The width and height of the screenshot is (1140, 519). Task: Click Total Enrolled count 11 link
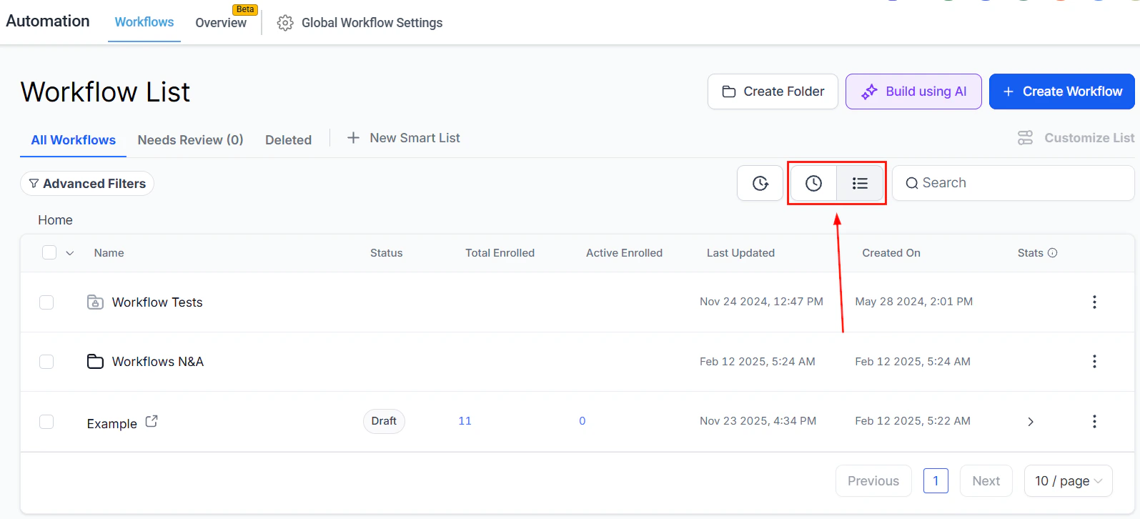(465, 421)
